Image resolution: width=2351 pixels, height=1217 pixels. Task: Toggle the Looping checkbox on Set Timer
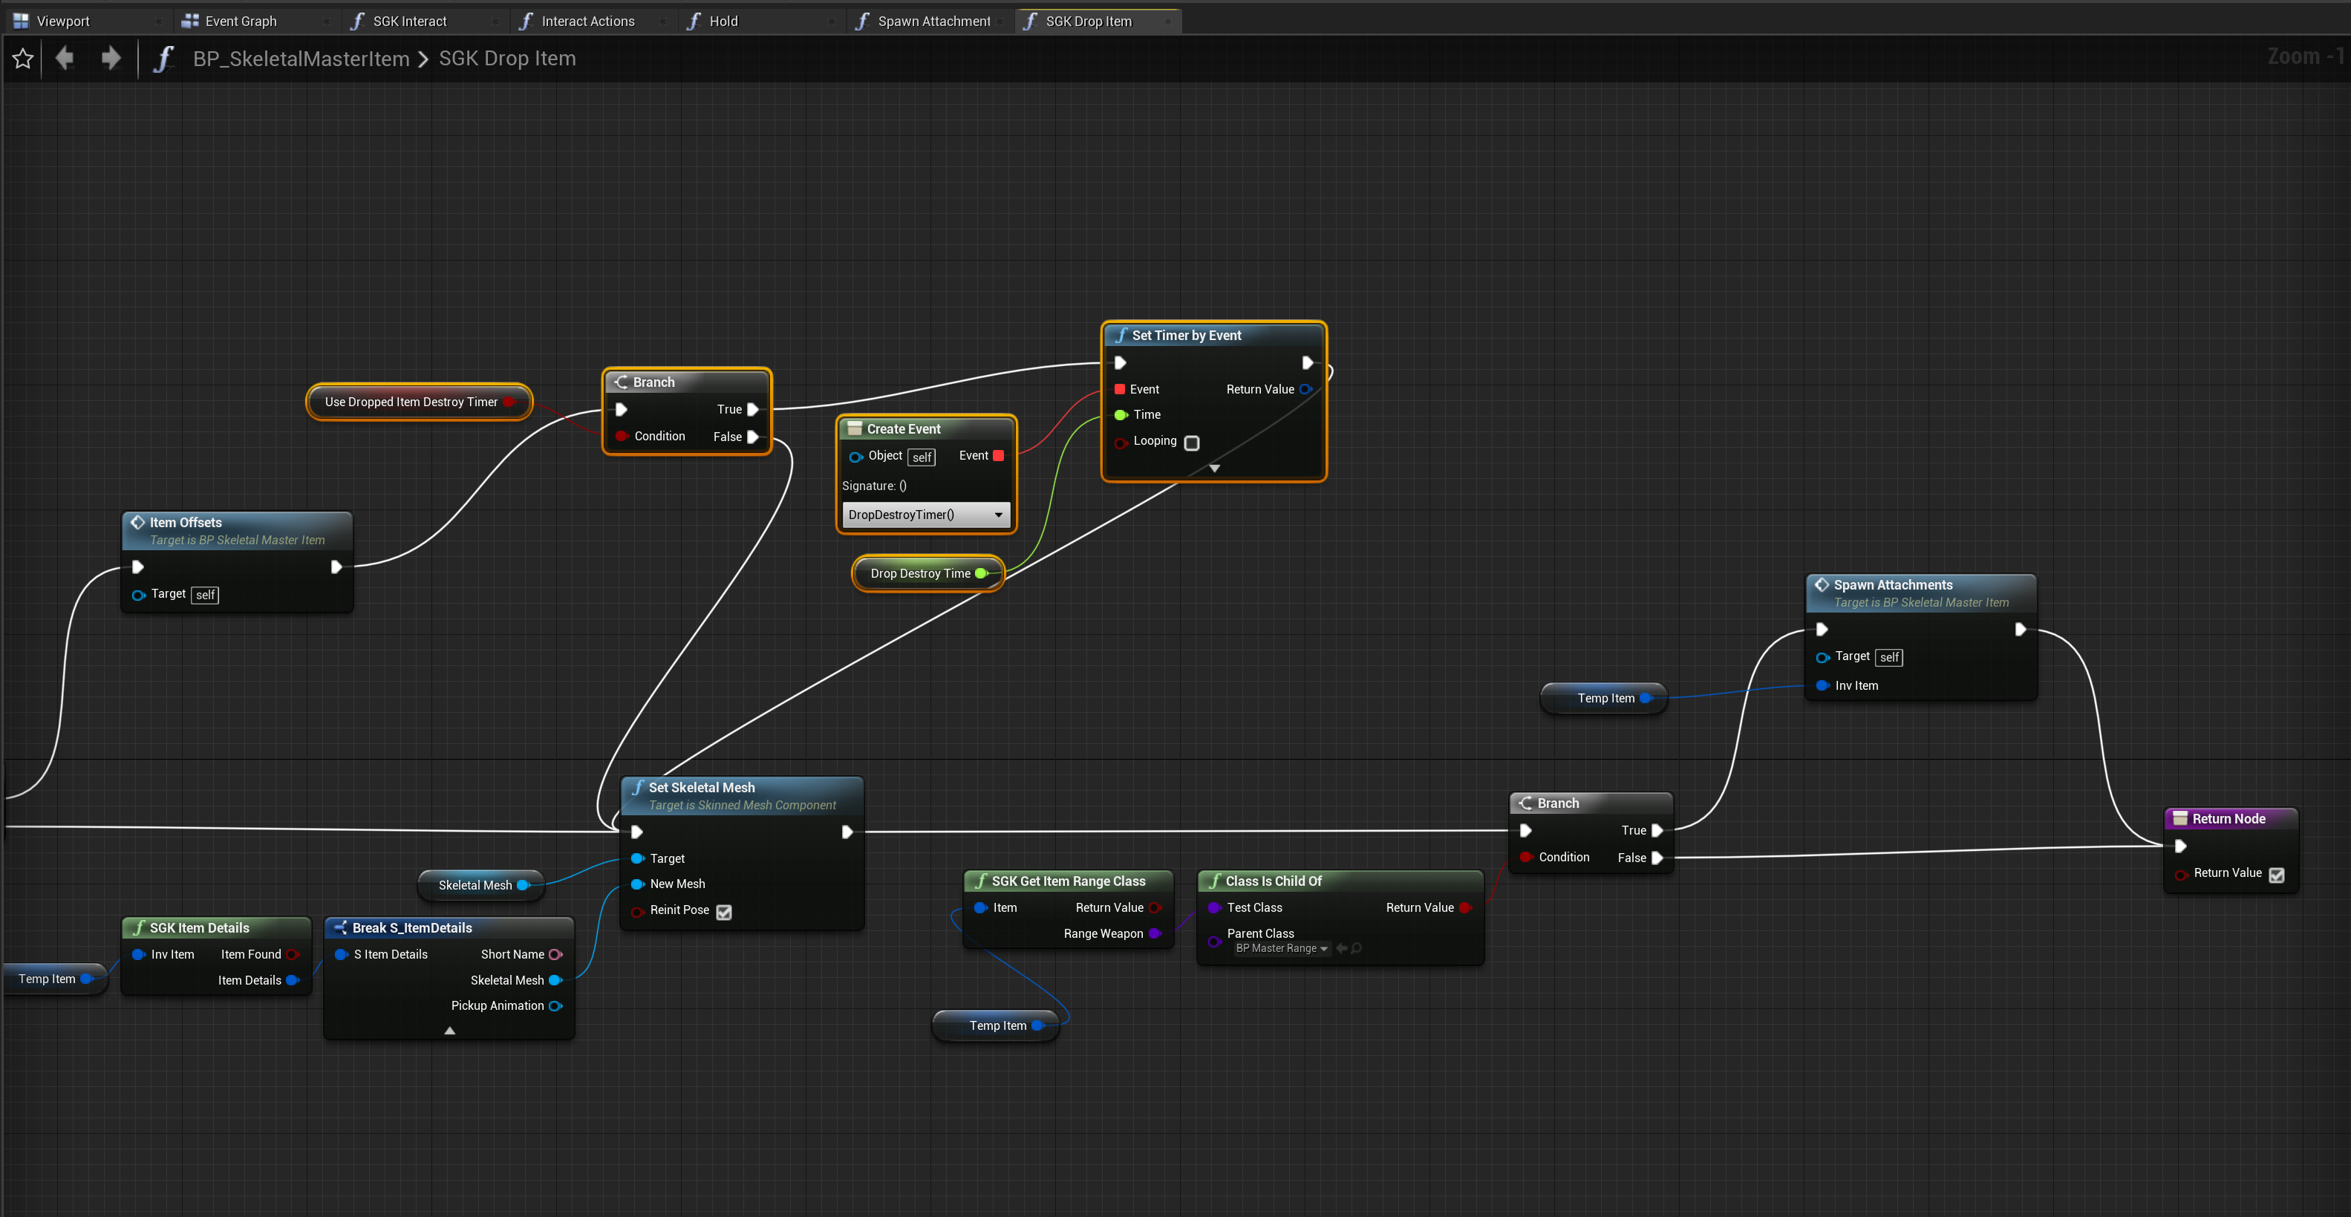click(x=1191, y=443)
